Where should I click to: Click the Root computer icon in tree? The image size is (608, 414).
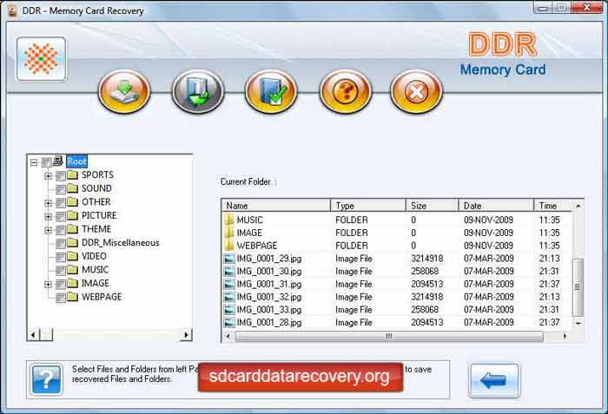(58, 161)
